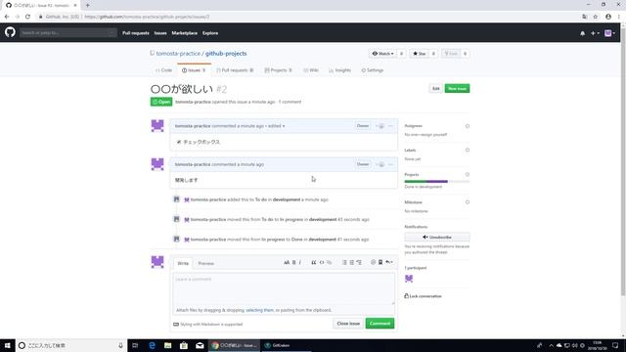The width and height of the screenshot is (626, 352).
Task: Open the participant avatar in sidebar
Action: coord(409,279)
